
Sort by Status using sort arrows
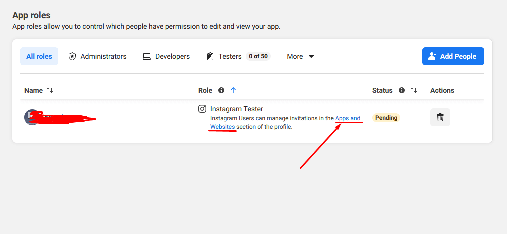(414, 90)
